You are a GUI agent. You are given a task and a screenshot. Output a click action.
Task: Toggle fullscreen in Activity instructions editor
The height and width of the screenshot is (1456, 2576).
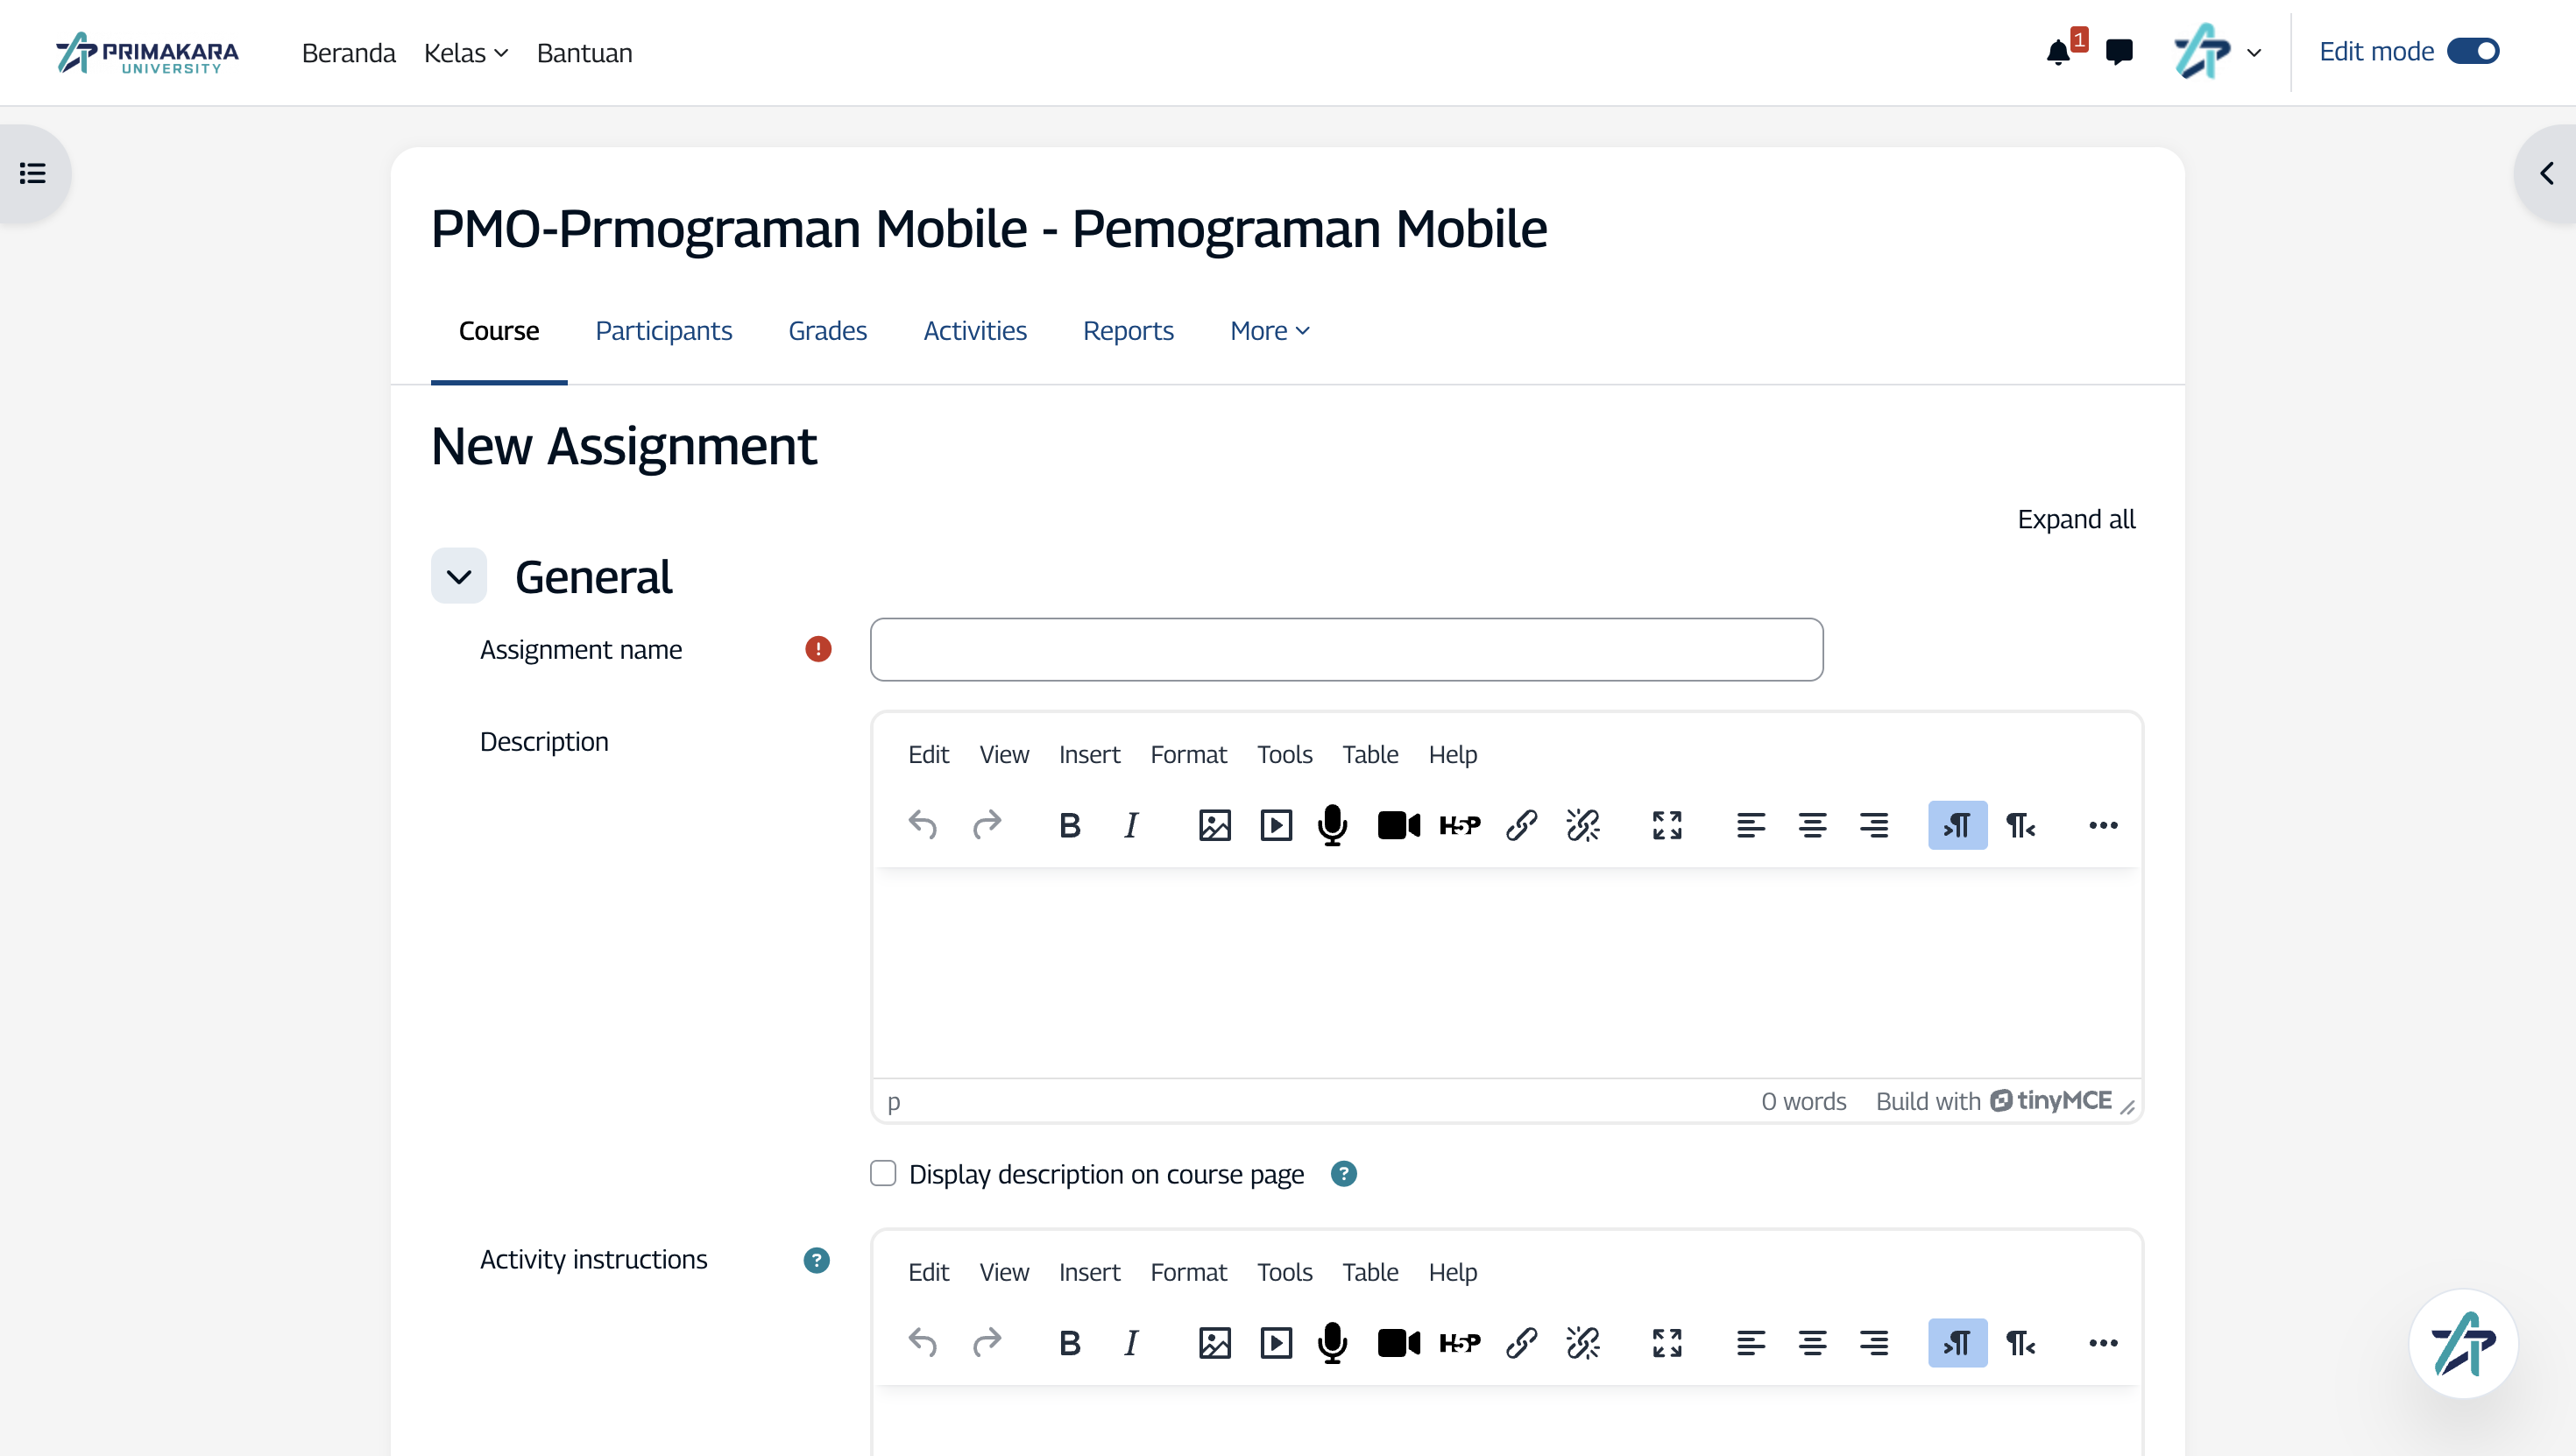pyautogui.click(x=1667, y=1343)
